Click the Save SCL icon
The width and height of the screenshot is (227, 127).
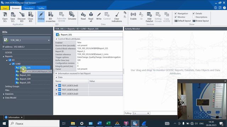pyautogui.click(x=13, y=17)
